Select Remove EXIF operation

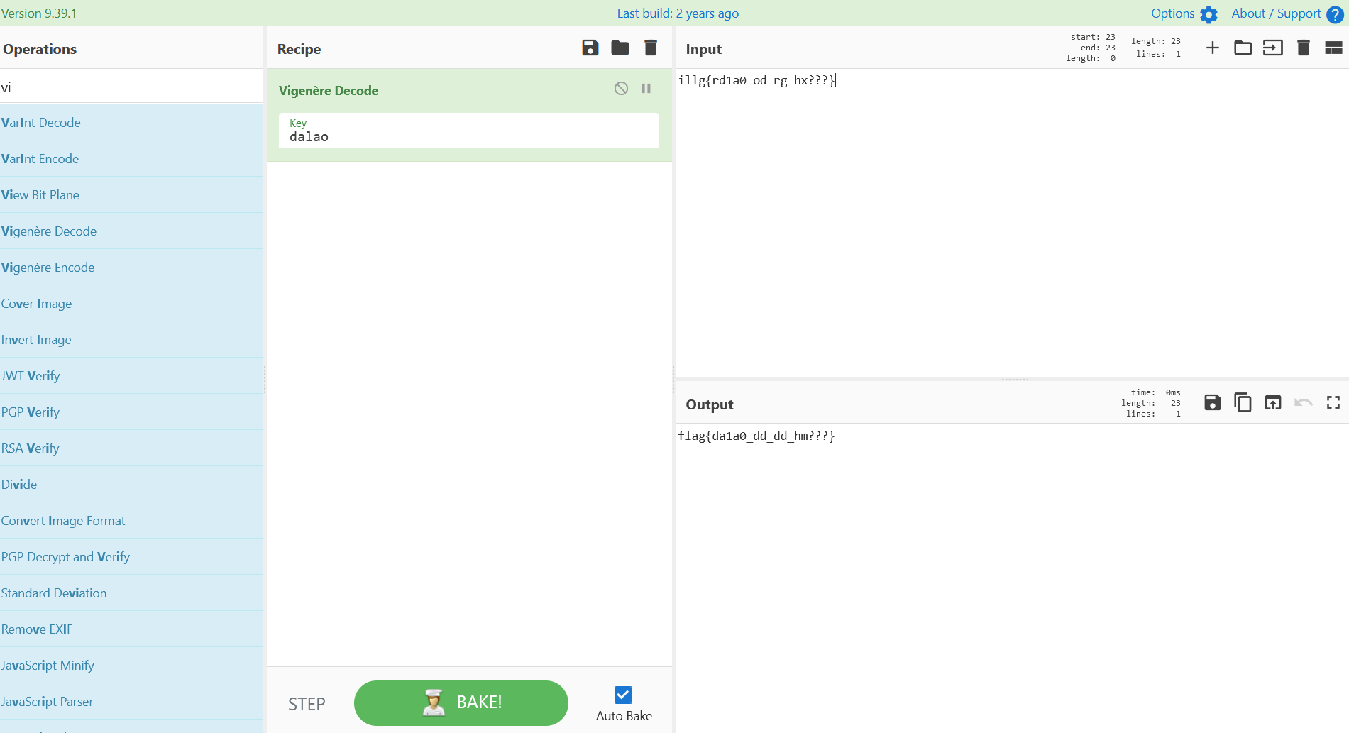pyautogui.click(x=132, y=629)
